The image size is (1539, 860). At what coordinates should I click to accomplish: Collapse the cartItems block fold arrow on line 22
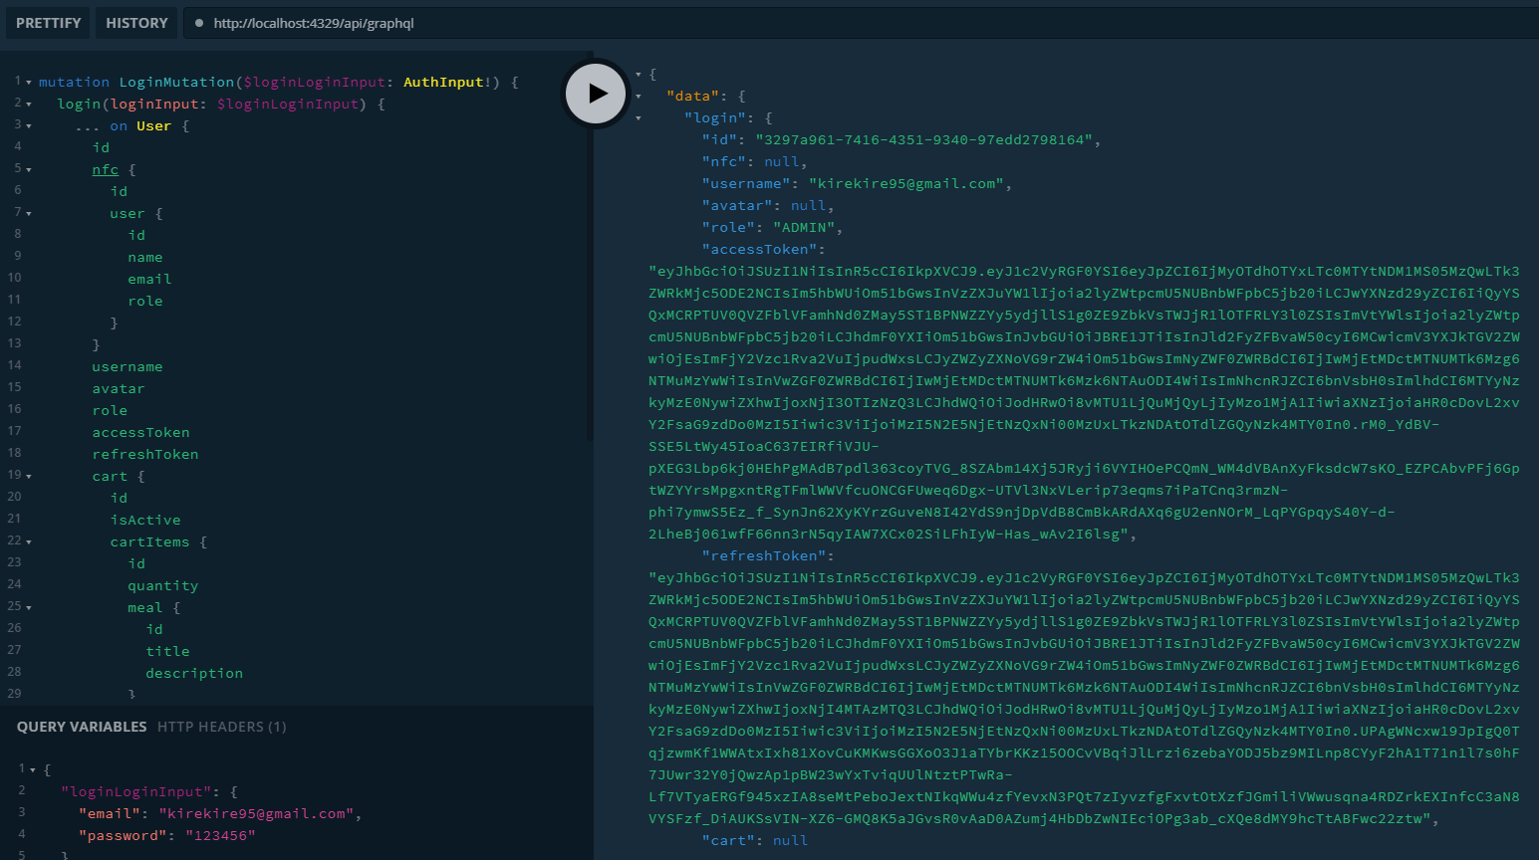tap(29, 542)
